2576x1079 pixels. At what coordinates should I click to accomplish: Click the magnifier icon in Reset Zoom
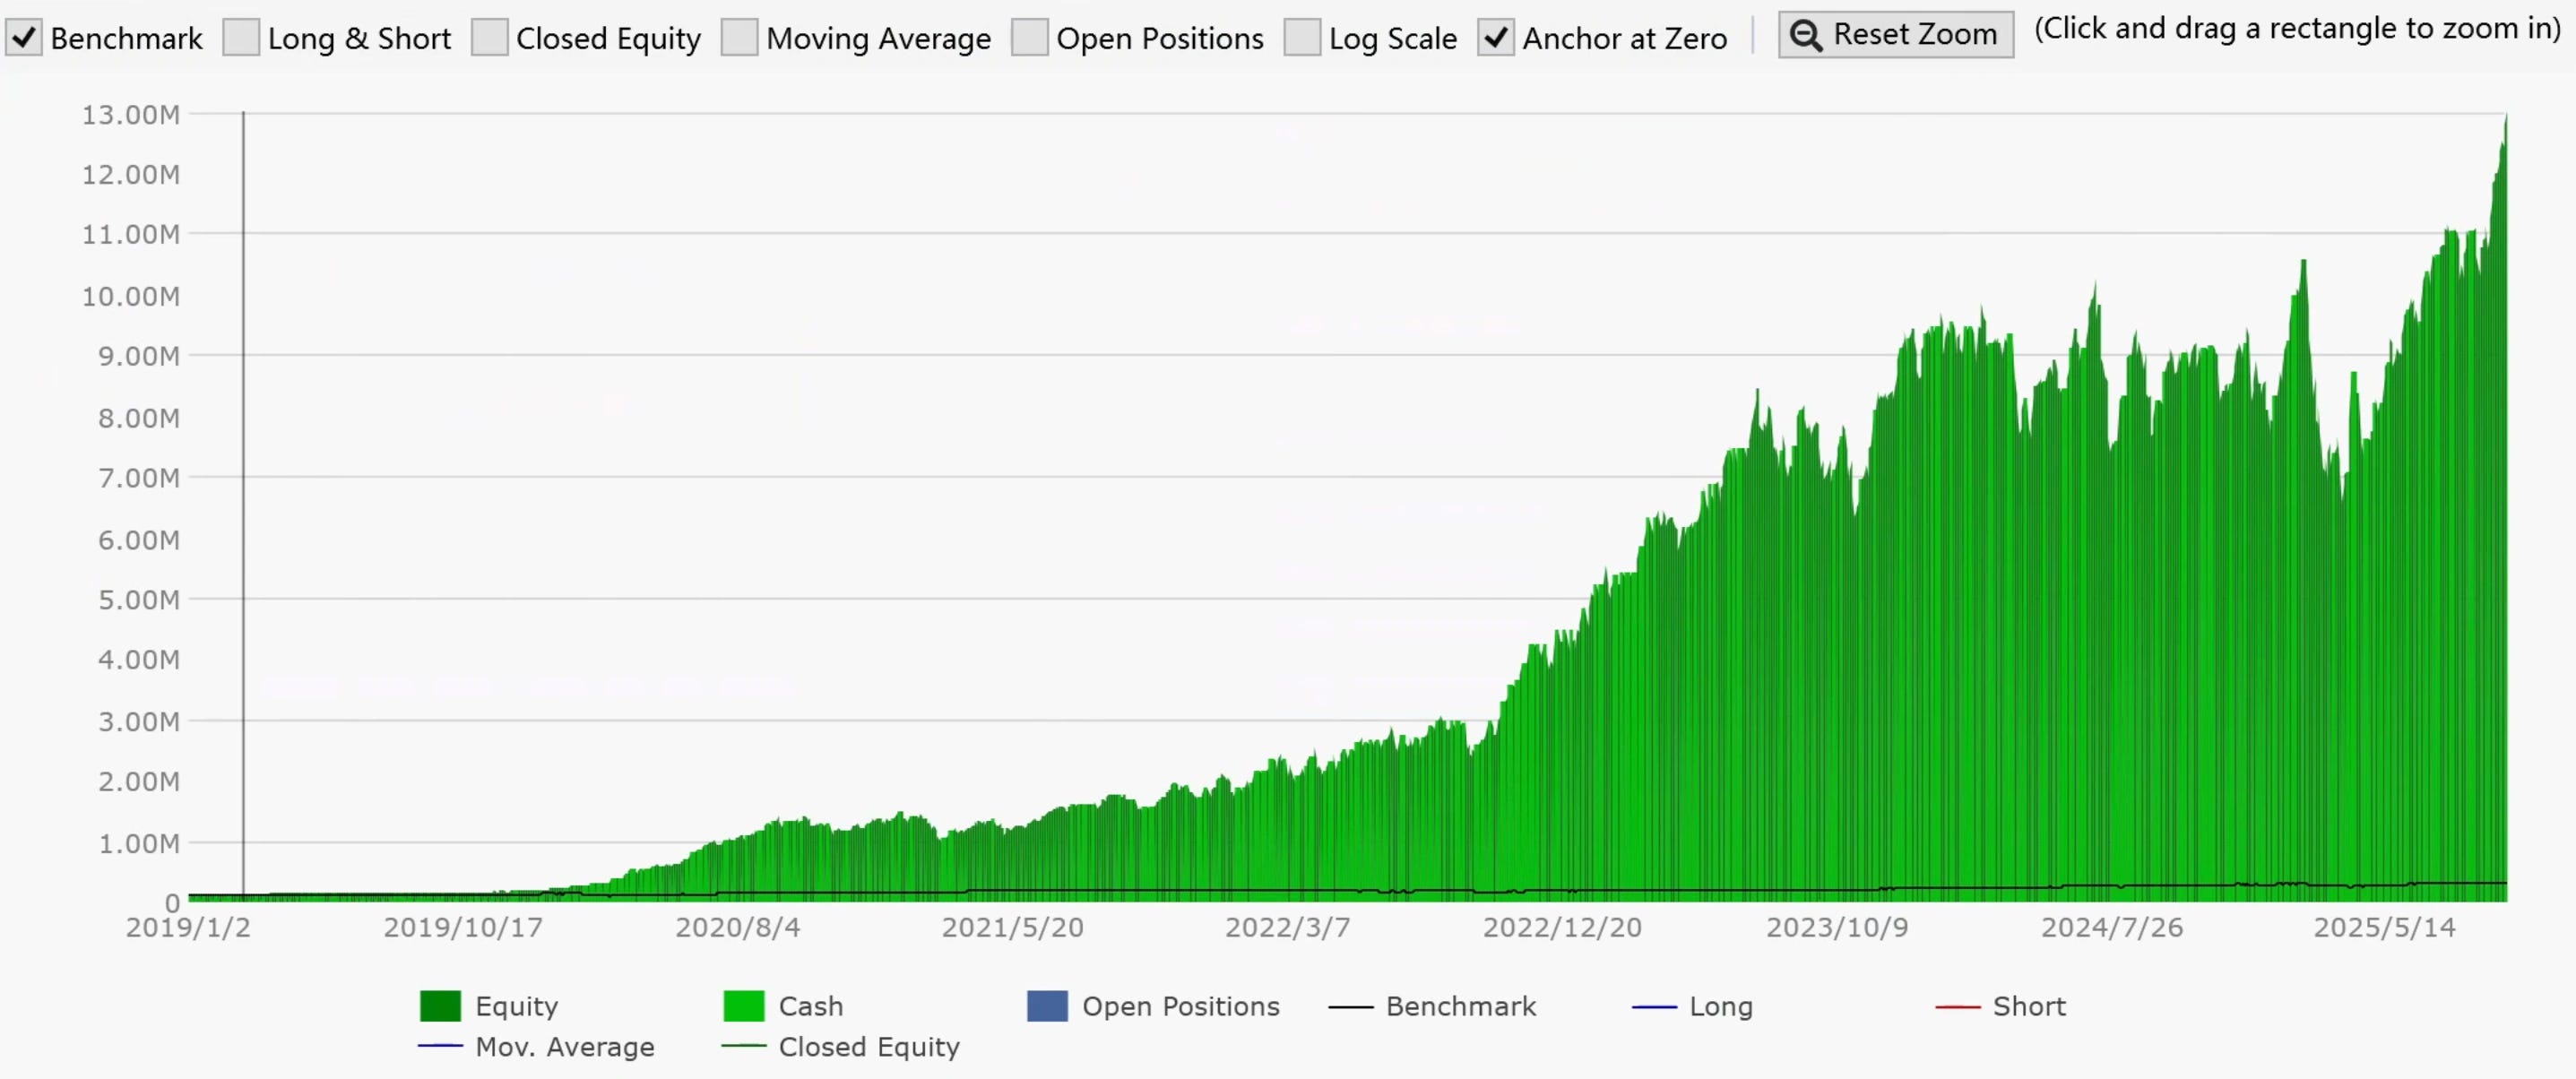1805,36
